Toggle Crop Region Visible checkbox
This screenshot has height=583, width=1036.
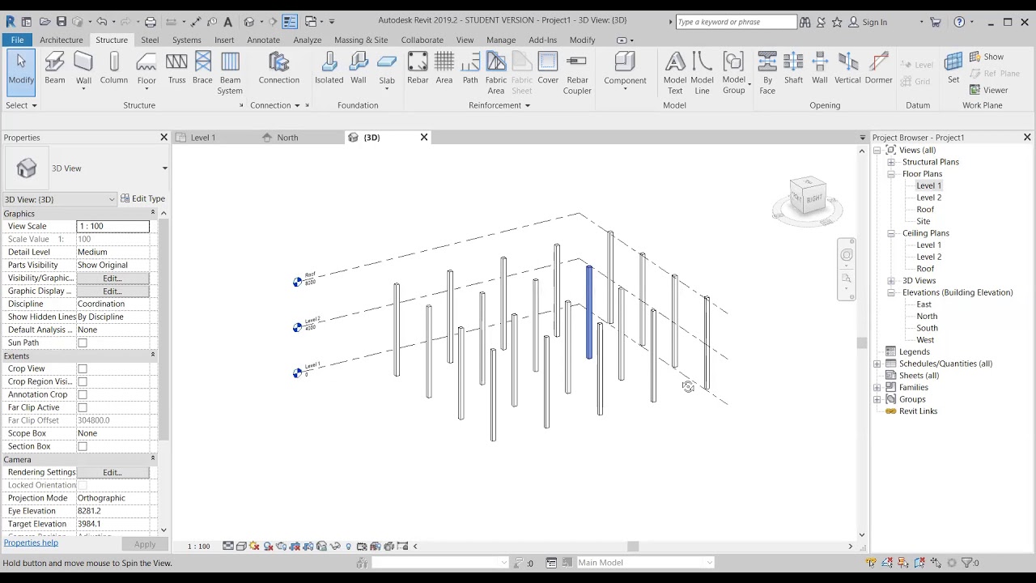[83, 381]
